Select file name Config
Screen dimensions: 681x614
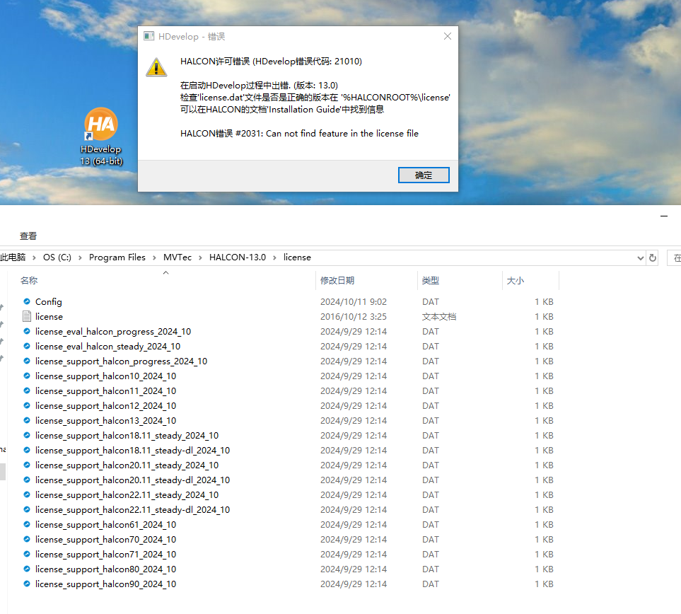(49, 301)
